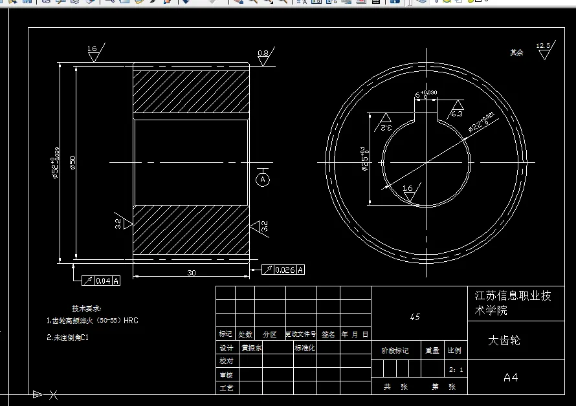Click the 工艺 row label

tap(227, 388)
